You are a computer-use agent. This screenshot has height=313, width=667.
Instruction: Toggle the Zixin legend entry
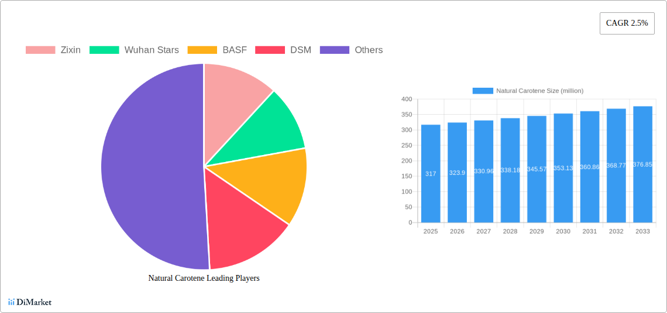53,50
